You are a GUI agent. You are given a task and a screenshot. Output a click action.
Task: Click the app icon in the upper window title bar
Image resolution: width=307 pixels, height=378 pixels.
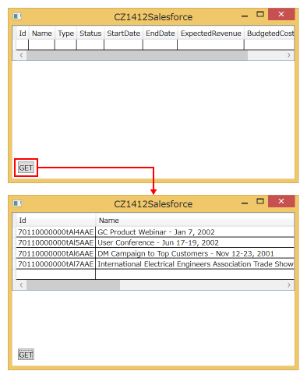(x=17, y=16)
